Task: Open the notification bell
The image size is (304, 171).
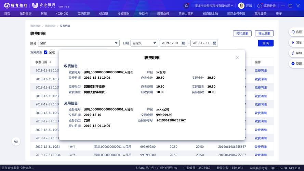Action: (x=186, y=5)
